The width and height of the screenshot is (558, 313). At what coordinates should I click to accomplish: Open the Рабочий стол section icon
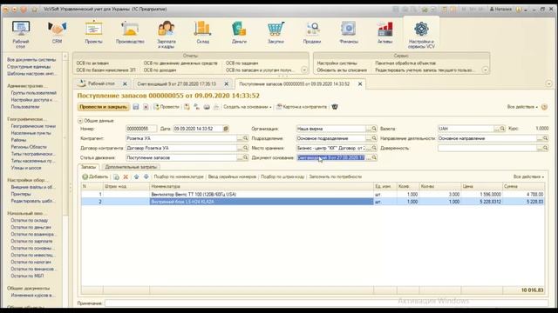(x=21, y=34)
